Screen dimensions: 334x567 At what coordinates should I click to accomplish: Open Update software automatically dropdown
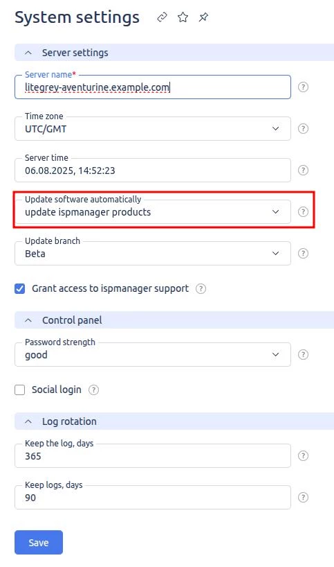point(153,212)
